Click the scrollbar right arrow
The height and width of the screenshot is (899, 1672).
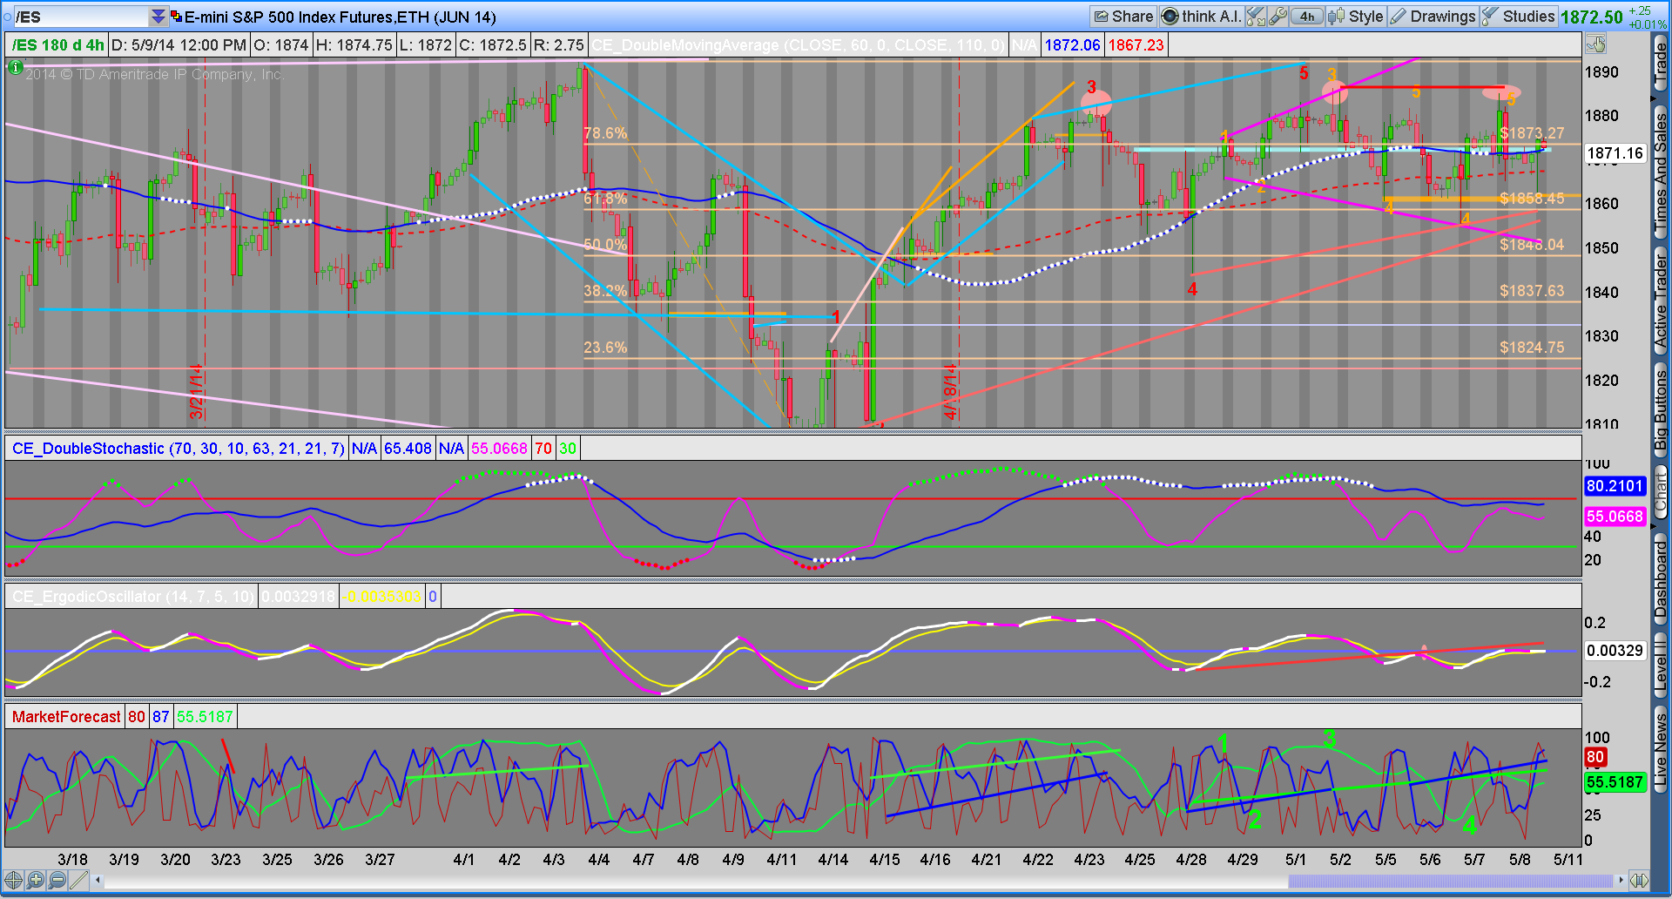coord(1620,881)
